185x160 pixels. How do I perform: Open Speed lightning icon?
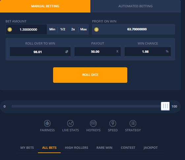point(113,123)
